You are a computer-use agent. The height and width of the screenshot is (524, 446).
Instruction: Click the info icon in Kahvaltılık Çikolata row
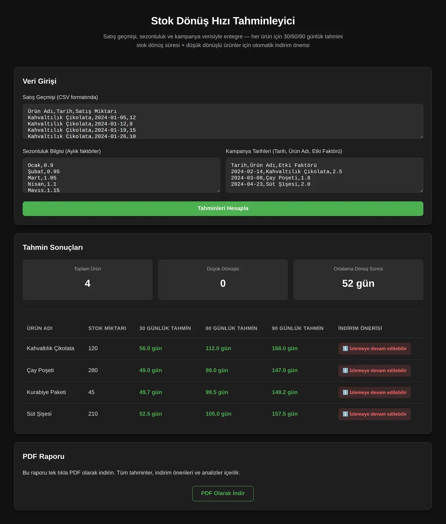pos(345,349)
